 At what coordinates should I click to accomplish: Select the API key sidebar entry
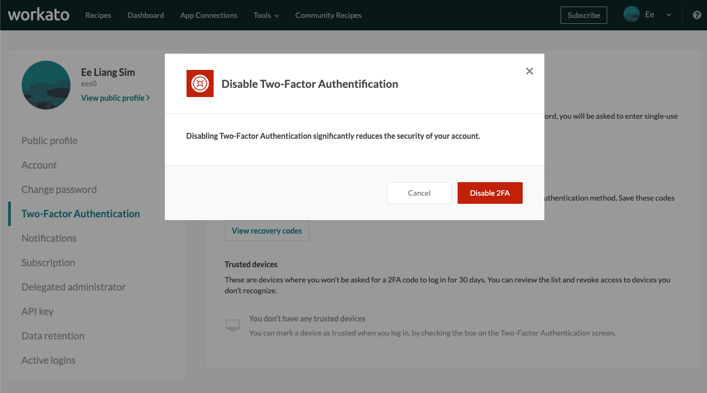[x=37, y=311]
